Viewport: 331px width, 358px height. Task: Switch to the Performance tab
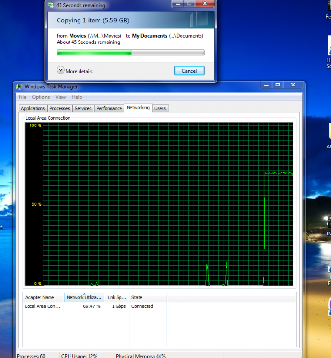pyautogui.click(x=109, y=108)
